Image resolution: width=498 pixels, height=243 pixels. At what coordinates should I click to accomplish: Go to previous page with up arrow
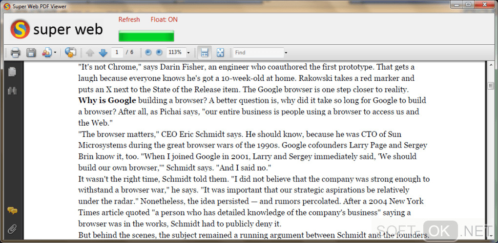tap(90, 53)
